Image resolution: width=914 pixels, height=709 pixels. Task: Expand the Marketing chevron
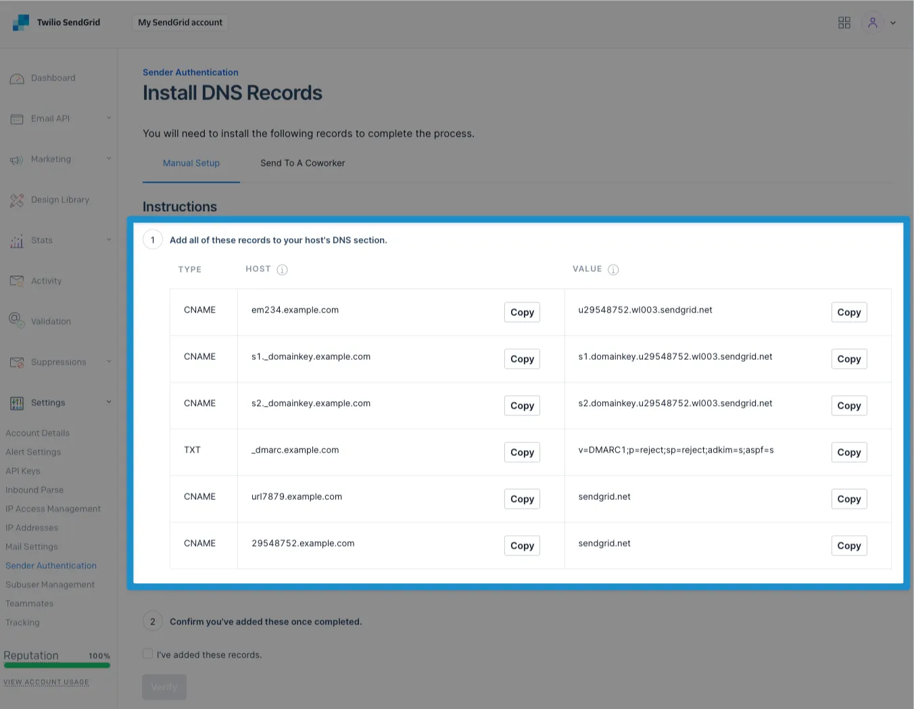point(109,159)
